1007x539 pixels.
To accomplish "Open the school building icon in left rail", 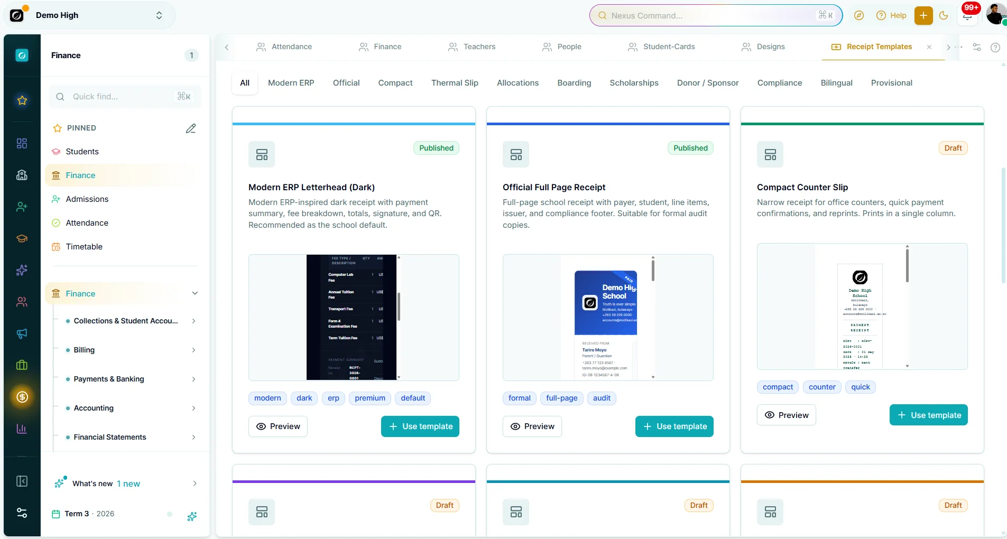I will coord(22,175).
